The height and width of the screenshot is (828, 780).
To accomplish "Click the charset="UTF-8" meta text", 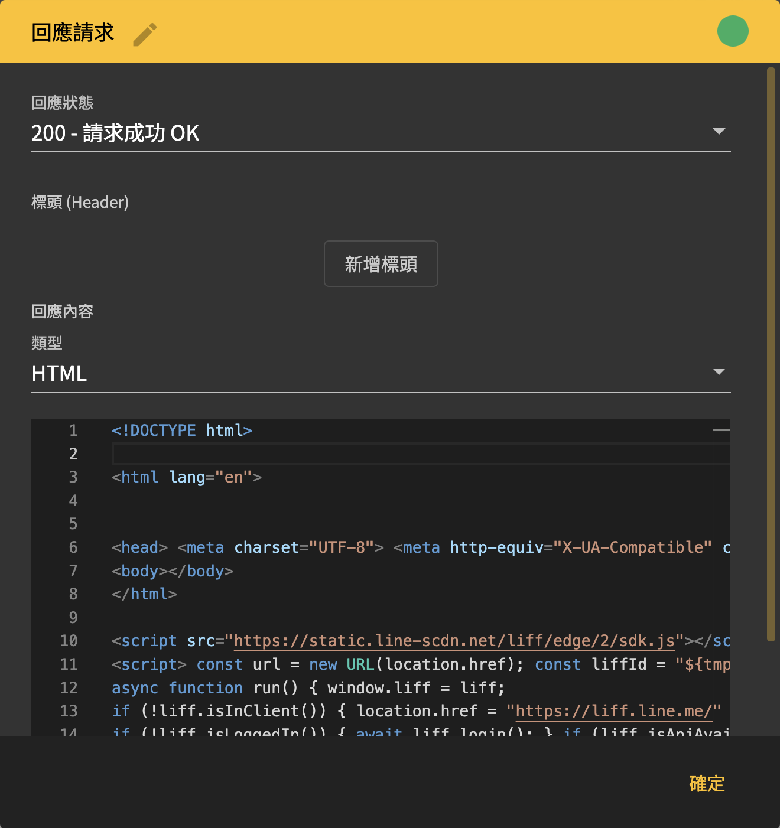I will (x=304, y=547).
